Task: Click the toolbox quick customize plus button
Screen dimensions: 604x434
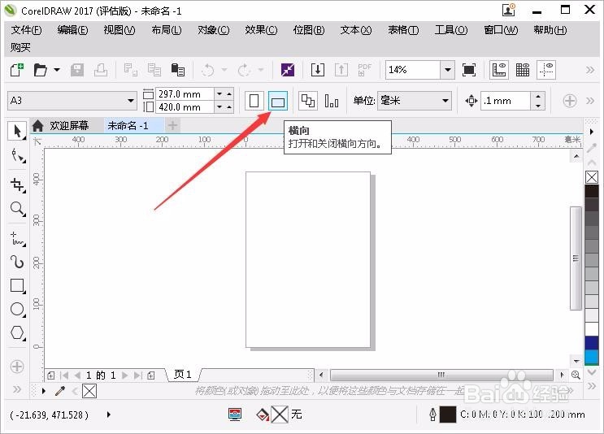Action: pyautogui.click(x=17, y=367)
